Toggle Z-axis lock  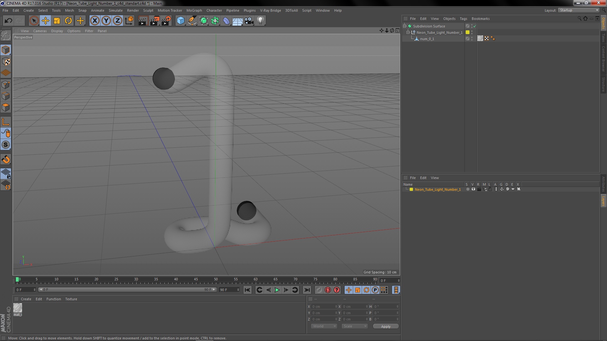118,21
